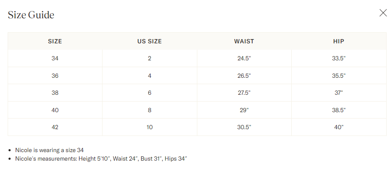Viewport: 390px width, 181px height.
Task: Select the size 36 cell
Action: [x=55, y=76]
